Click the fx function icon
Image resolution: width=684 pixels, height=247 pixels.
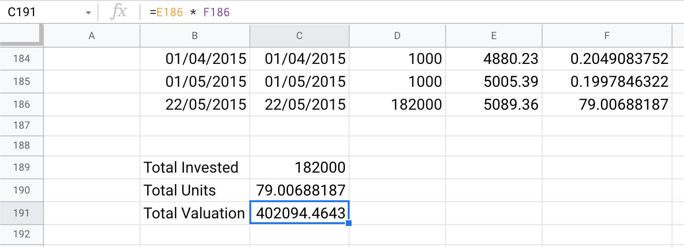118,12
